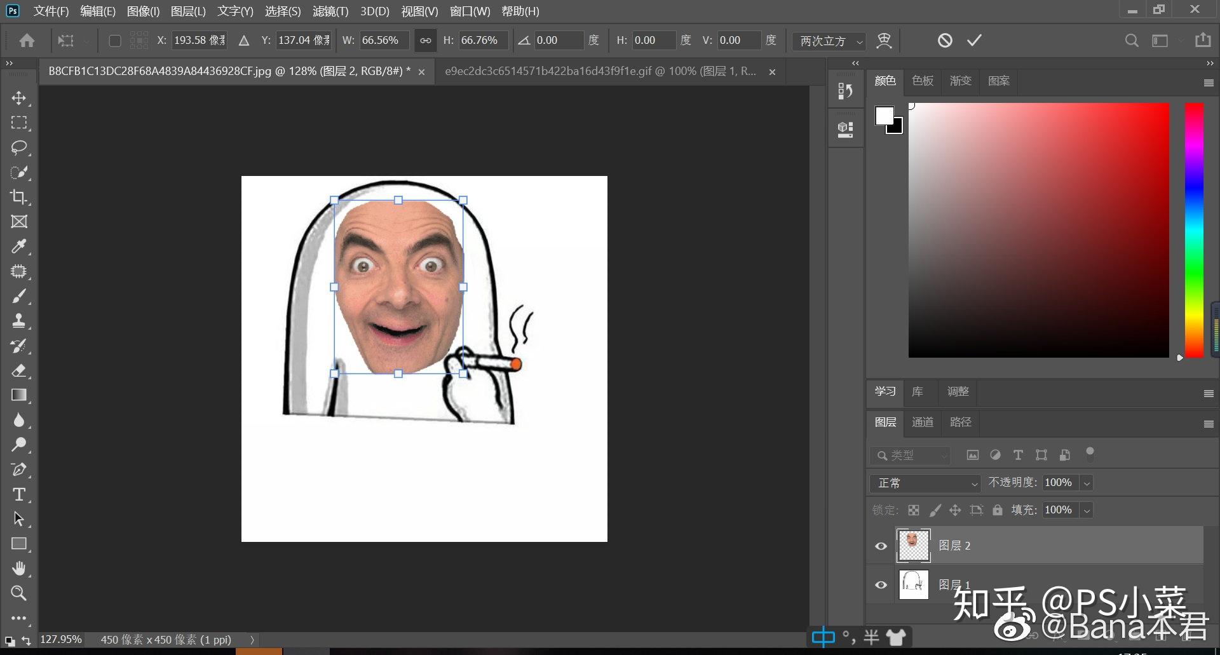Click the rainbow hue slider strip
1220x655 pixels.
click(x=1194, y=230)
